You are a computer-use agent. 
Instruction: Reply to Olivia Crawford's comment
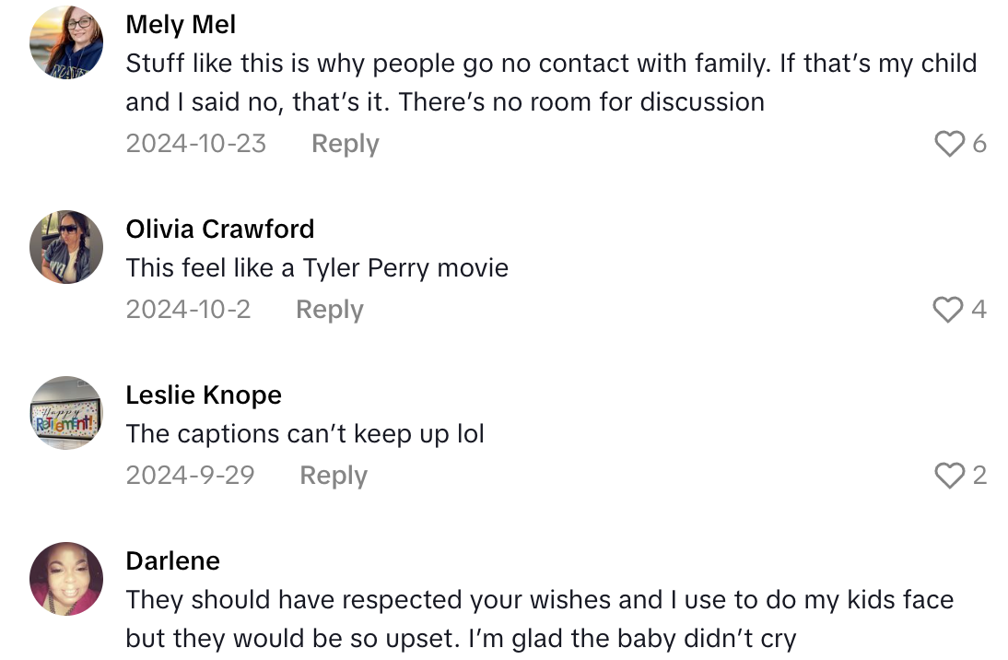click(329, 310)
